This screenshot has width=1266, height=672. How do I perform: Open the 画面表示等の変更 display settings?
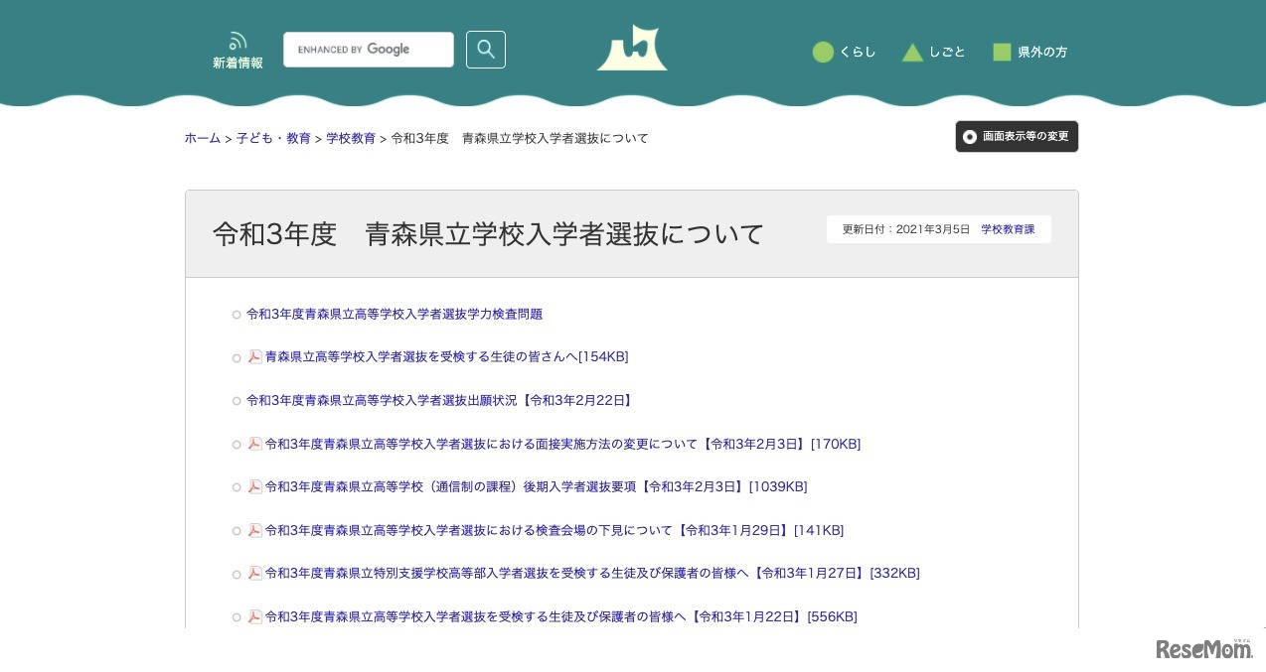1017,137
